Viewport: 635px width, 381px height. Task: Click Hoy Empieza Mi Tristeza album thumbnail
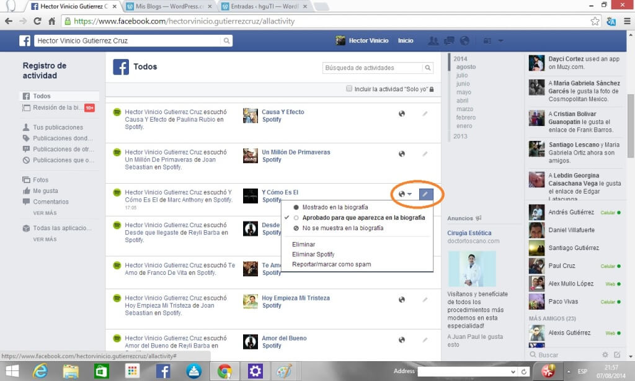[251, 302]
